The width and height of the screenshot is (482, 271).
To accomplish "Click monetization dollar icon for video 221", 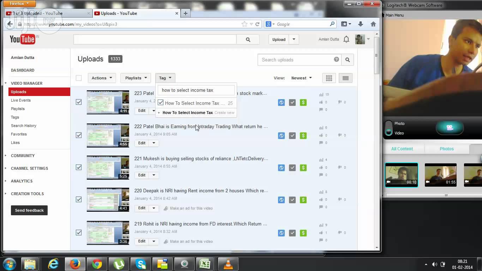I will coord(303,168).
